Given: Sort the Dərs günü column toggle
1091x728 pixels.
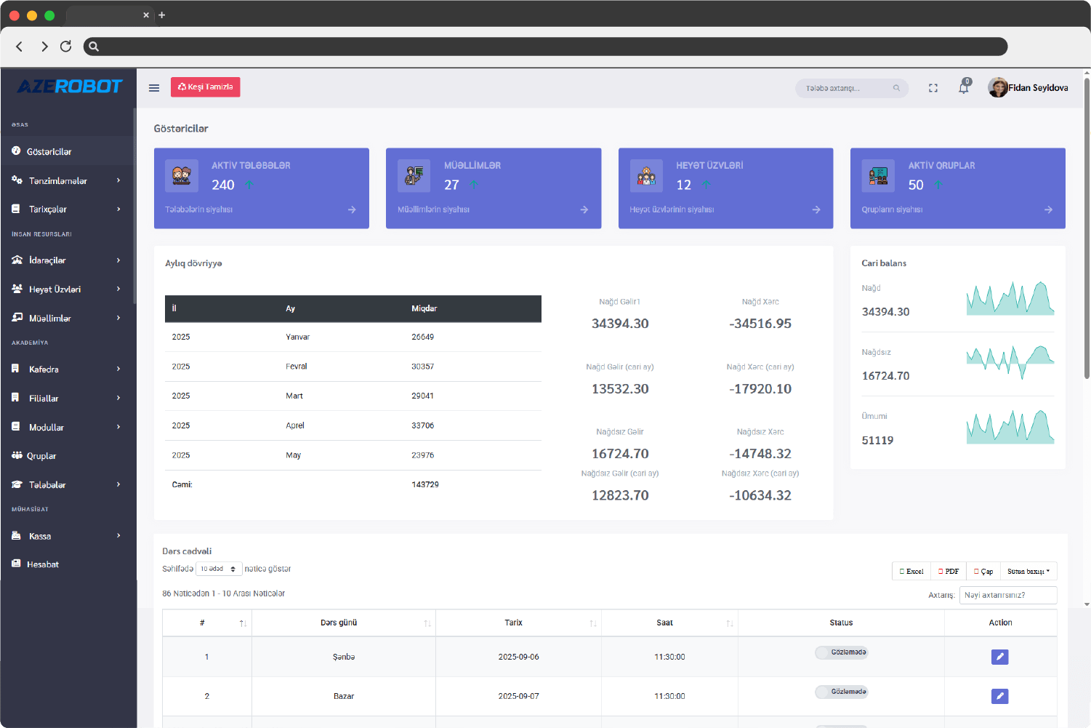Looking at the screenshot, I should pyautogui.click(x=426, y=623).
